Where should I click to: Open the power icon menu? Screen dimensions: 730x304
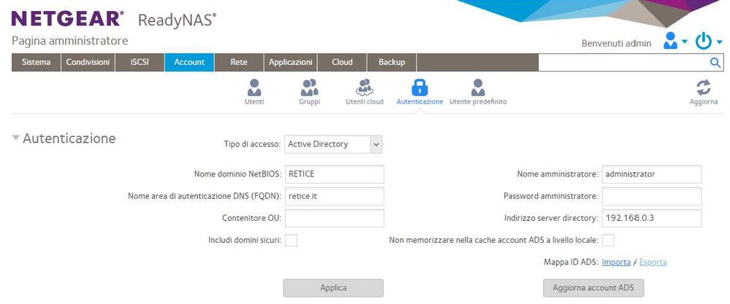pyautogui.click(x=704, y=42)
